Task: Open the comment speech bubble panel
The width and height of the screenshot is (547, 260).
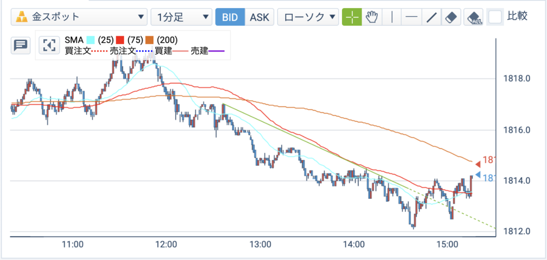Action: pos(21,46)
